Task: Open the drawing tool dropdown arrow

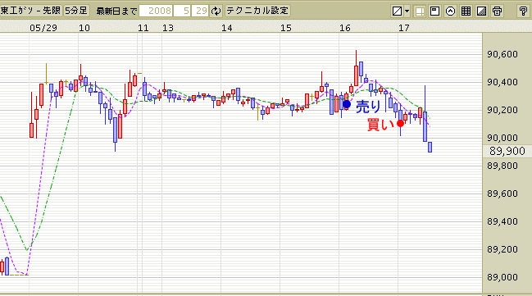Action: click(x=407, y=11)
